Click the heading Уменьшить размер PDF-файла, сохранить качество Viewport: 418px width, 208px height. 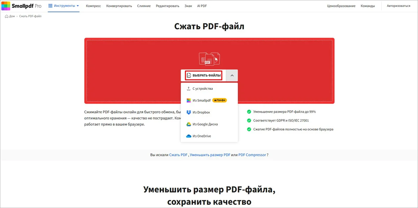coord(209,196)
